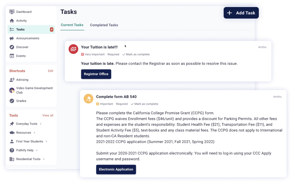Viewport: 292px width, 183px height.
Task: Switch to the Completed Tasks tab
Action: click(104, 25)
